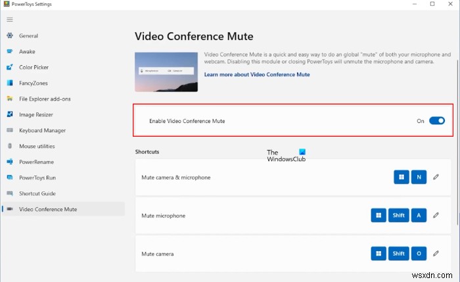Select Shortcut Guide in sidebar
Image resolution: width=460 pixels, height=282 pixels.
point(37,193)
